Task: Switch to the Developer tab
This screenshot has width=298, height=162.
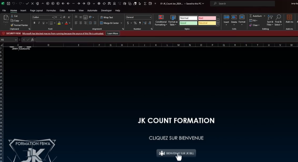Action: [x=106, y=10]
